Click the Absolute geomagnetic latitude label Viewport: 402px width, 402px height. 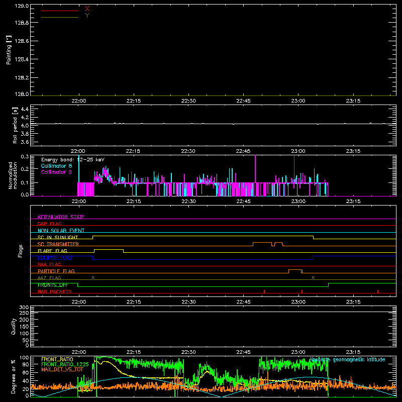coord(347,359)
